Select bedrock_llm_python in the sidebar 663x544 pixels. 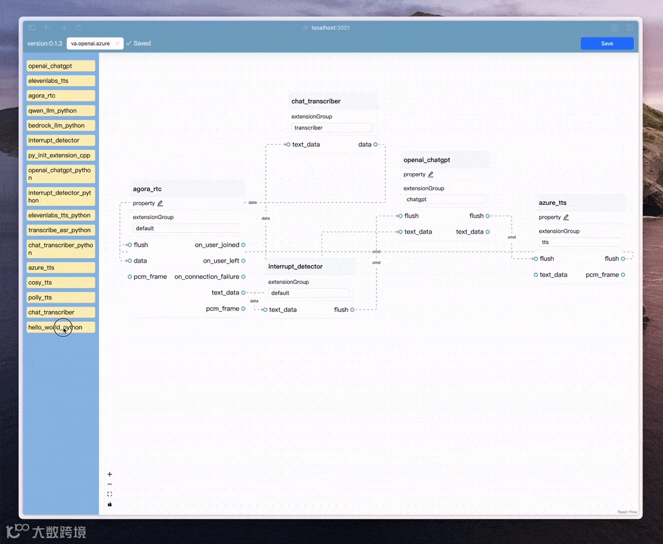[61, 125]
